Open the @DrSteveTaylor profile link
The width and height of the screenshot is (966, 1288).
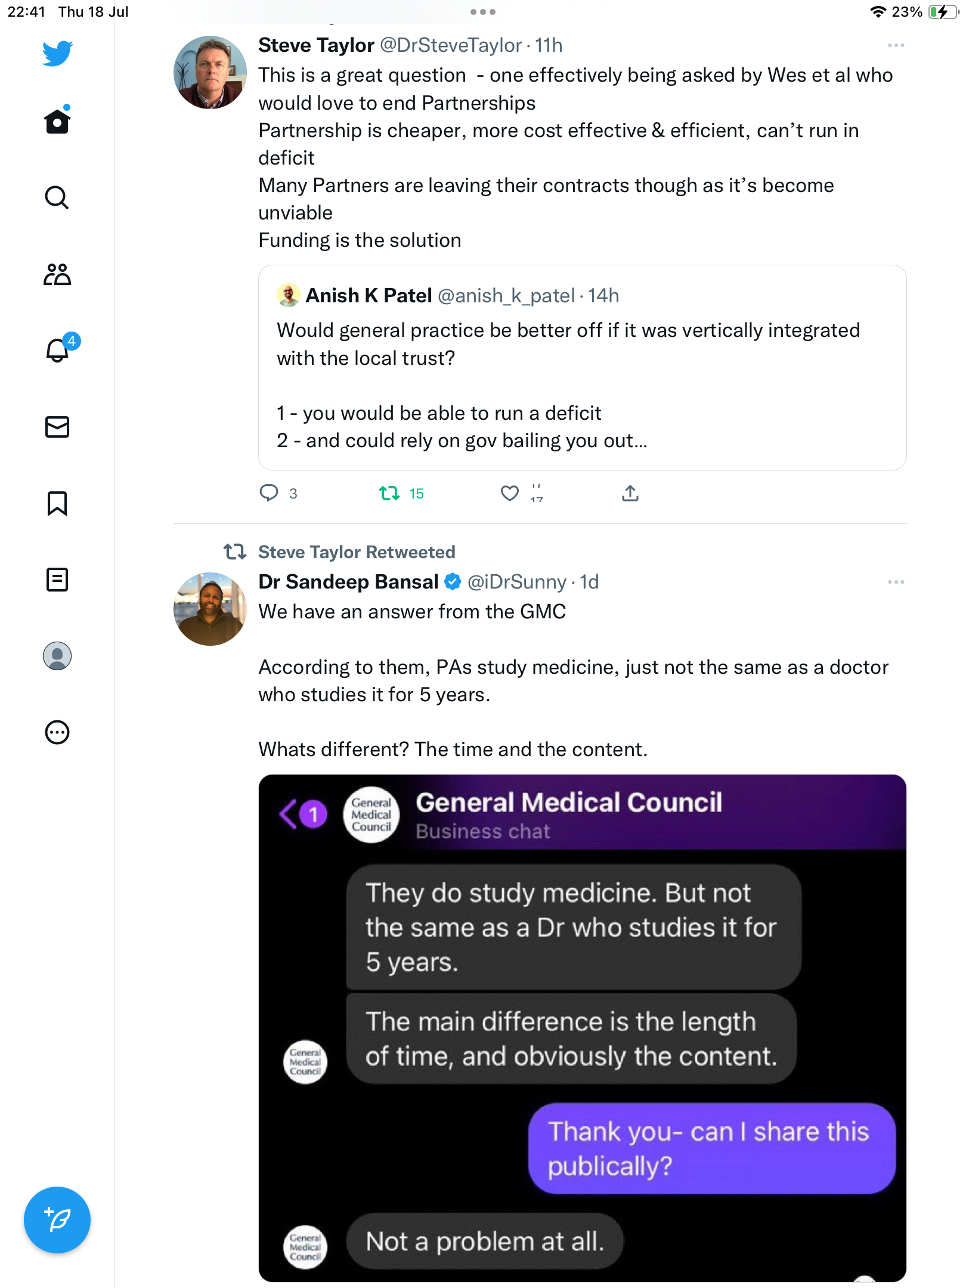tap(451, 45)
